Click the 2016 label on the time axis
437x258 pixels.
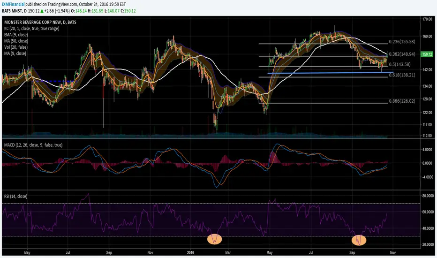tap(190, 253)
